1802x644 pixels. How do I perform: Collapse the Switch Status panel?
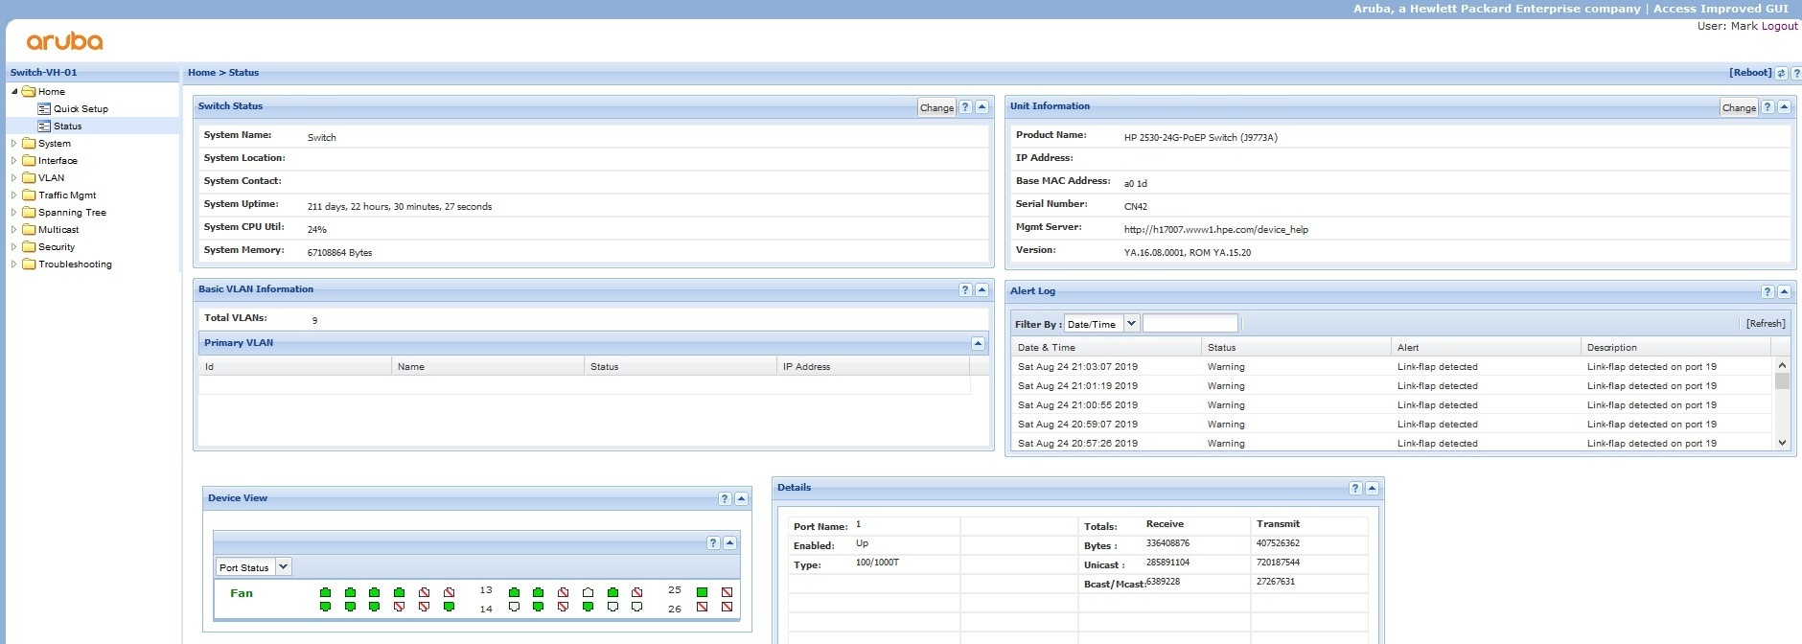pyautogui.click(x=982, y=107)
